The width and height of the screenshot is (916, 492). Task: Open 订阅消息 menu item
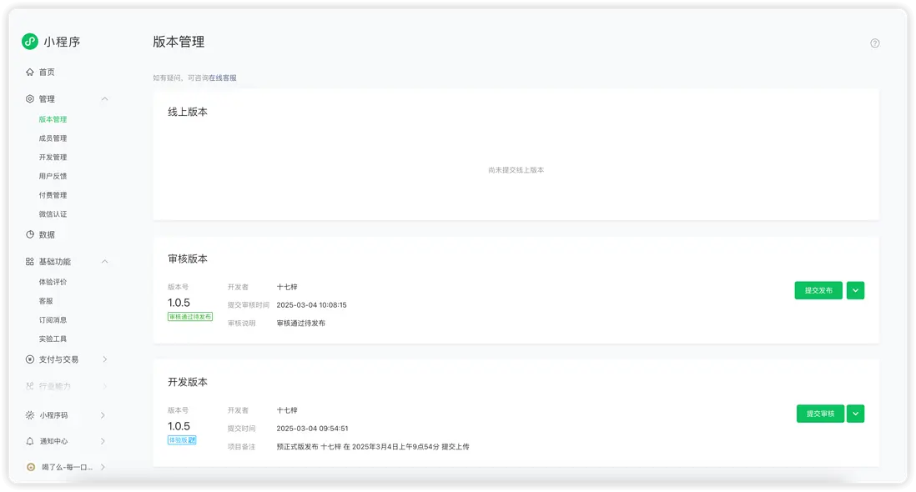(53, 320)
